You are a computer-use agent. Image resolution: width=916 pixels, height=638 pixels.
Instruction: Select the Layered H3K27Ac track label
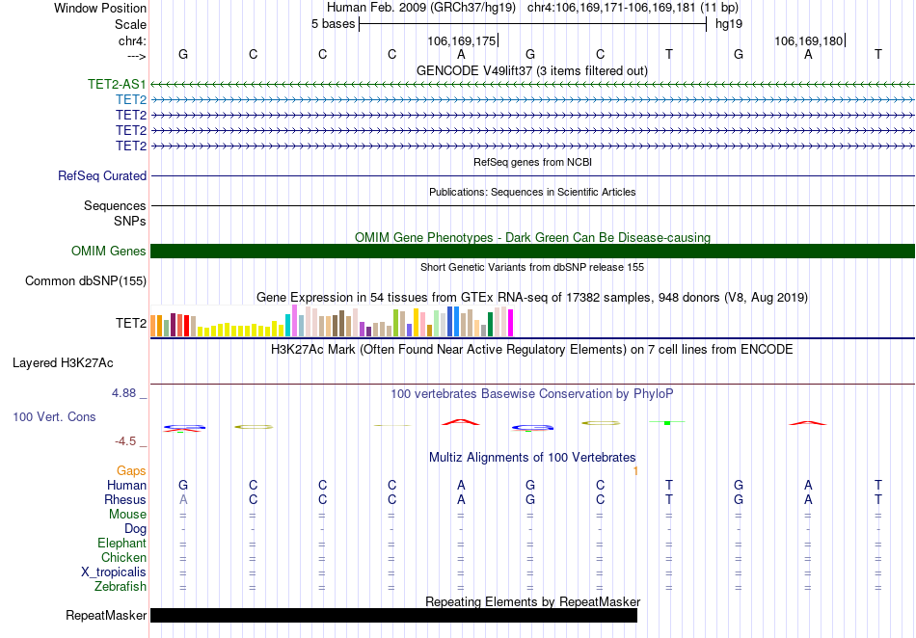coord(63,363)
